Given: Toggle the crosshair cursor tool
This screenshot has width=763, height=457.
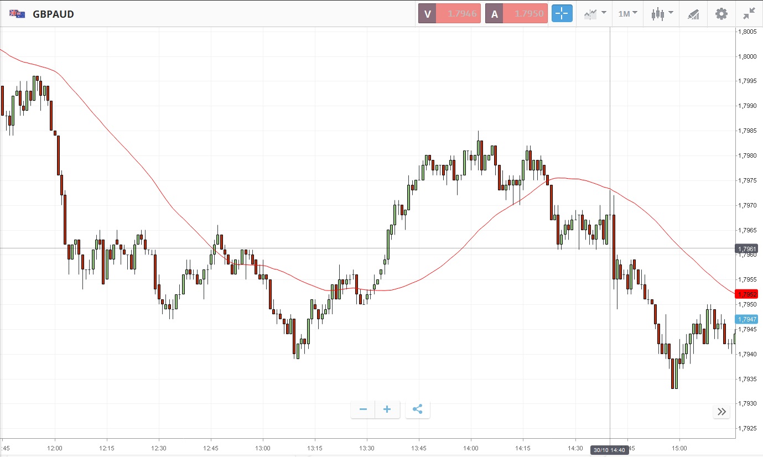Looking at the screenshot, I should click(x=562, y=14).
